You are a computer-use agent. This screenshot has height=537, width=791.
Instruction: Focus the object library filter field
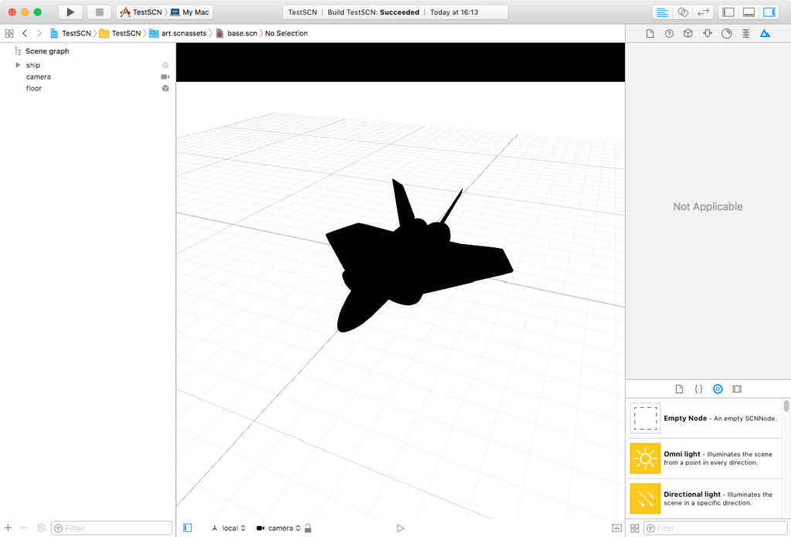click(716, 528)
